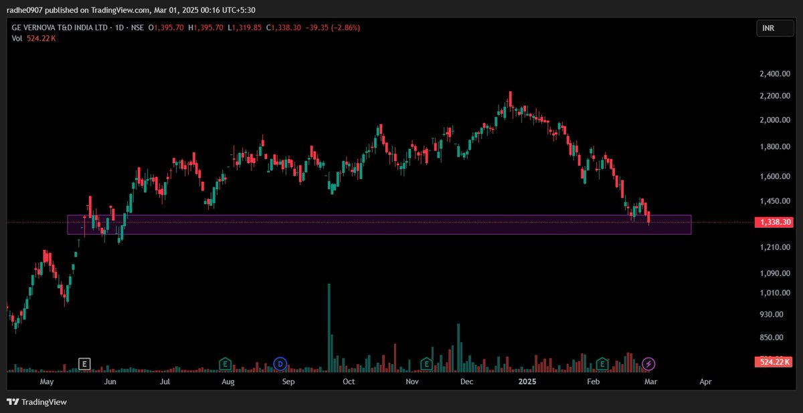Click the Dec label on time axis

[x=467, y=382]
